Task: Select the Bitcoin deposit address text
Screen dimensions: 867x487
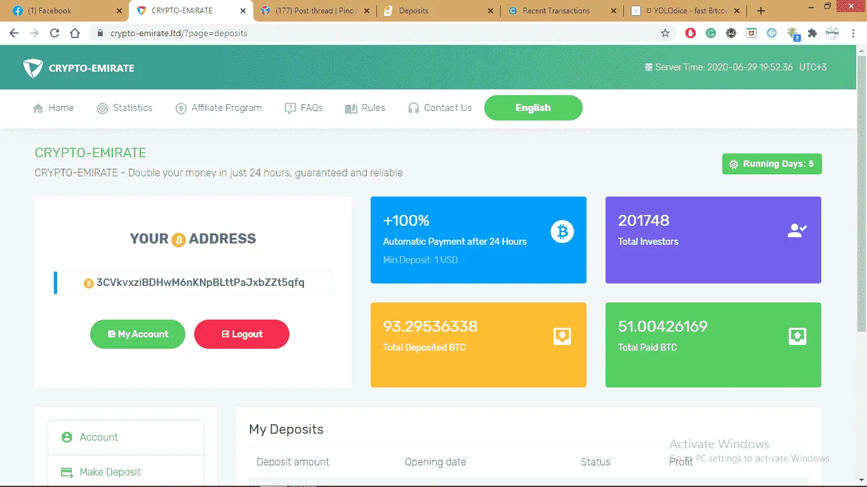Action: (x=201, y=283)
